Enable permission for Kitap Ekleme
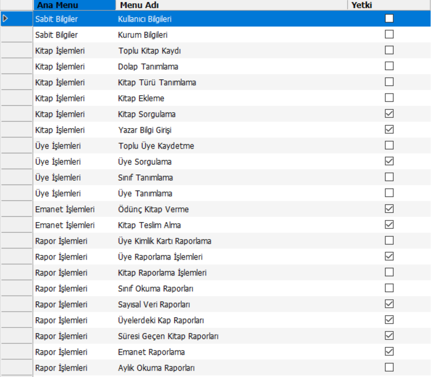Viewport: 434px width, 377px height. 389,98
